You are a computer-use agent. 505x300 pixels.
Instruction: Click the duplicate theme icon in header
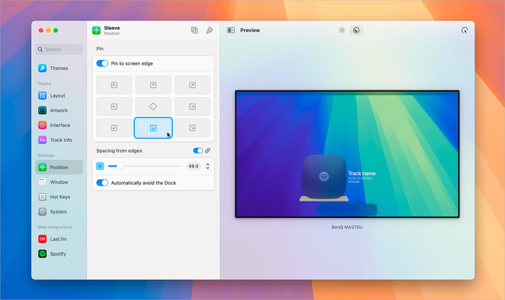tap(195, 30)
